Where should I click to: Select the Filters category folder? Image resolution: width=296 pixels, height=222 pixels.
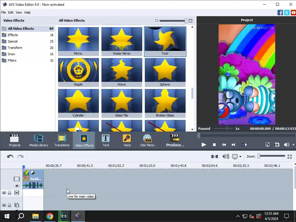[27, 61]
